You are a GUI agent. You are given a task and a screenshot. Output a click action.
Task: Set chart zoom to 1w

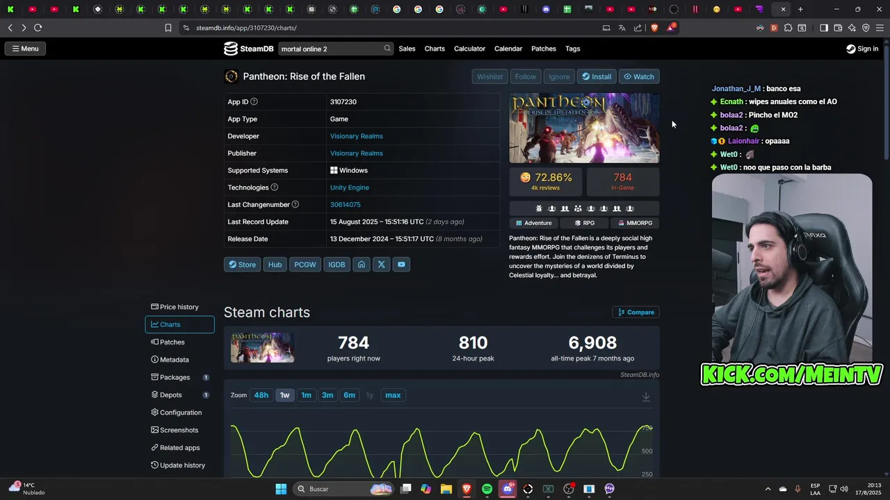[x=284, y=395]
